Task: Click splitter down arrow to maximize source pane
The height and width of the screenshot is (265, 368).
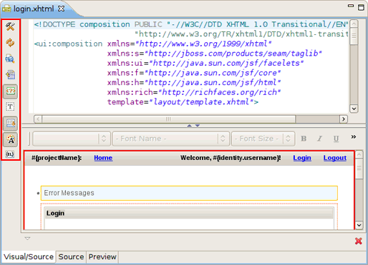Action: tap(198, 126)
